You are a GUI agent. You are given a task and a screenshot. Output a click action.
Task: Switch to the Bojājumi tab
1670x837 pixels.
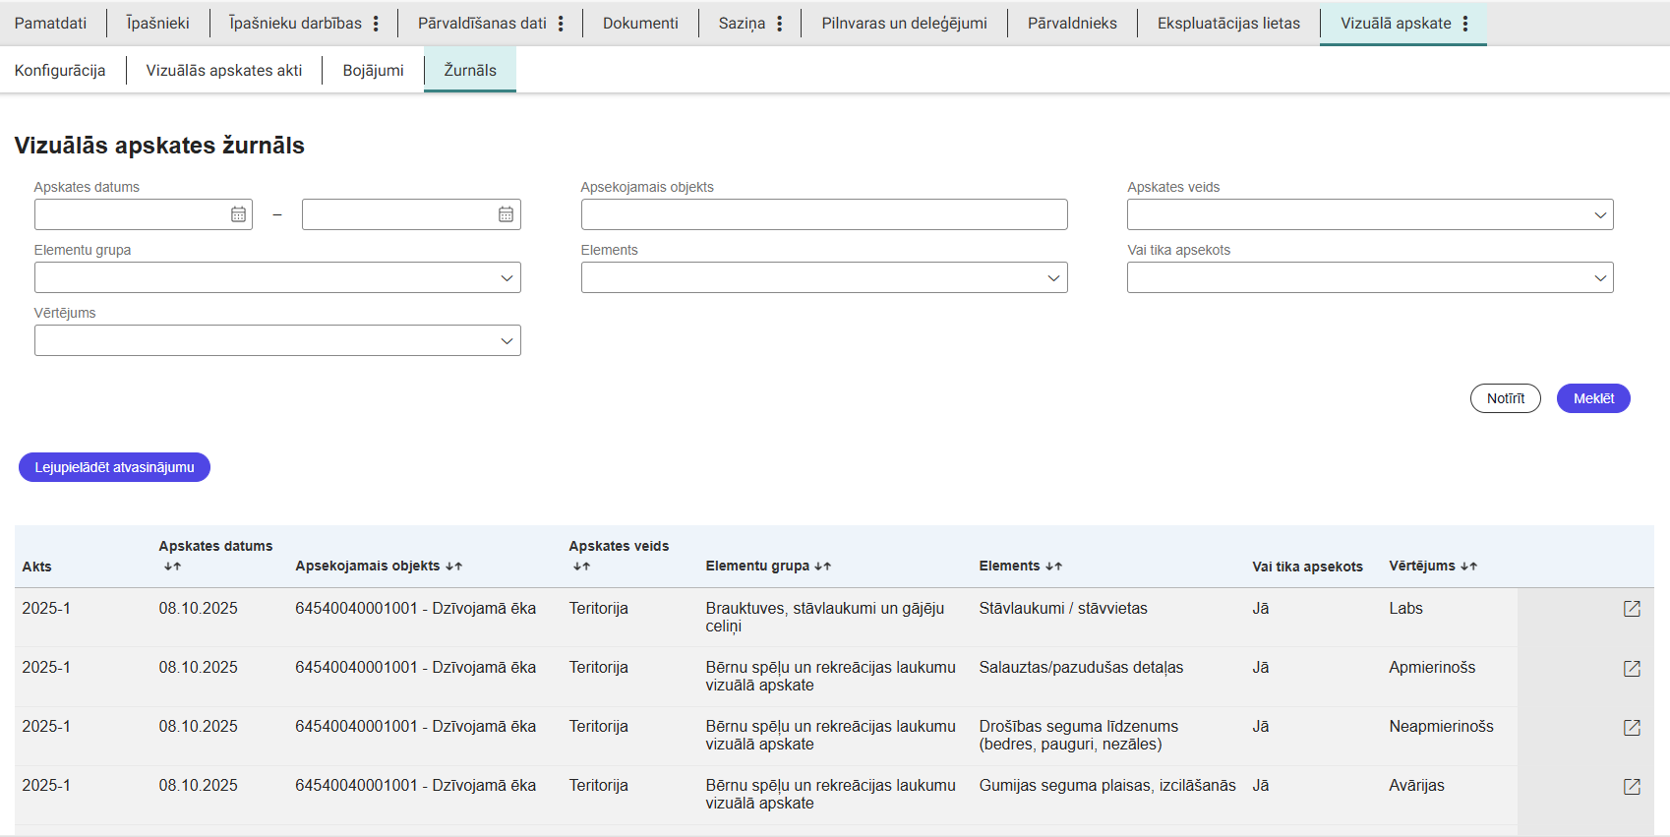coord(373,71)
